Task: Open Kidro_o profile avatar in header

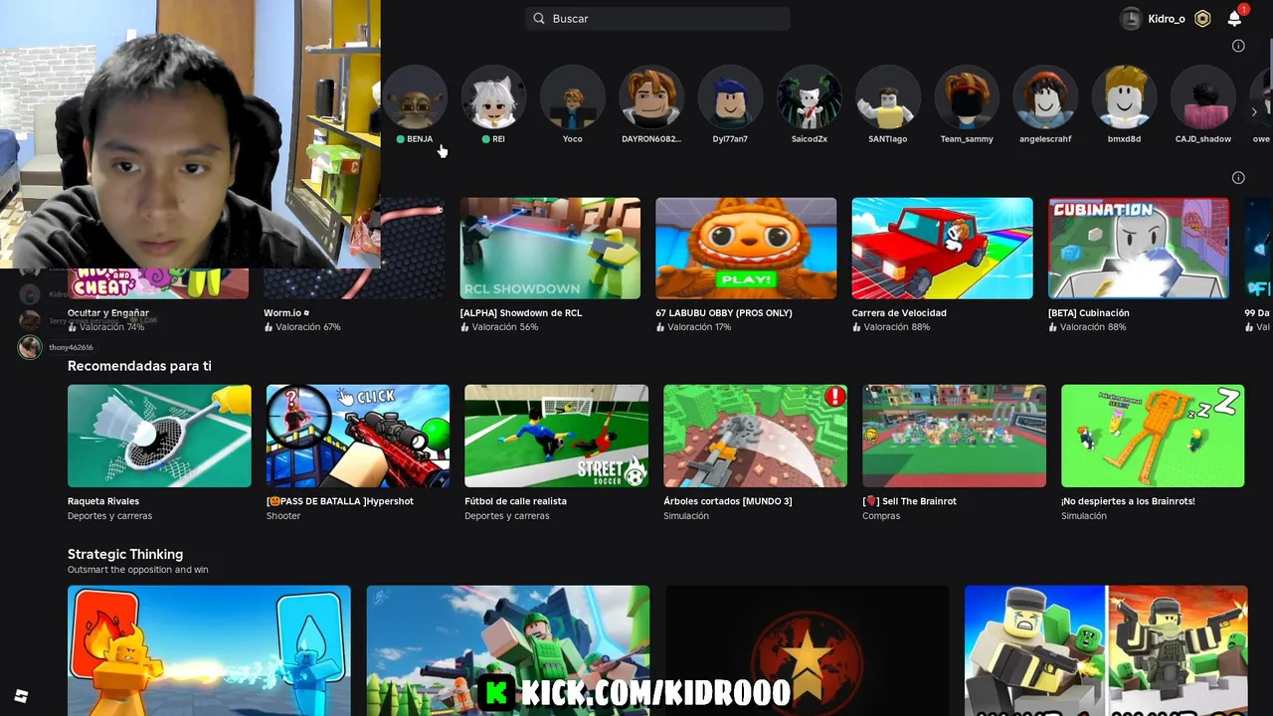Action: point(1131,18)
